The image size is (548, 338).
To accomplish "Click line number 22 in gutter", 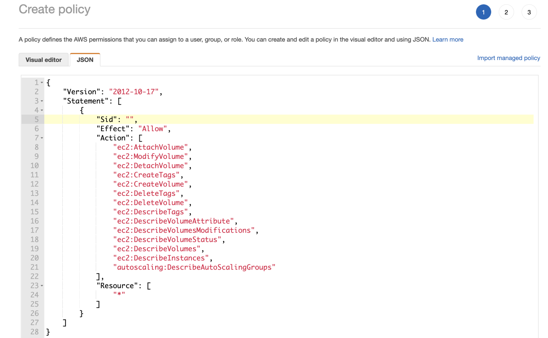I will (x=35, y=276).
